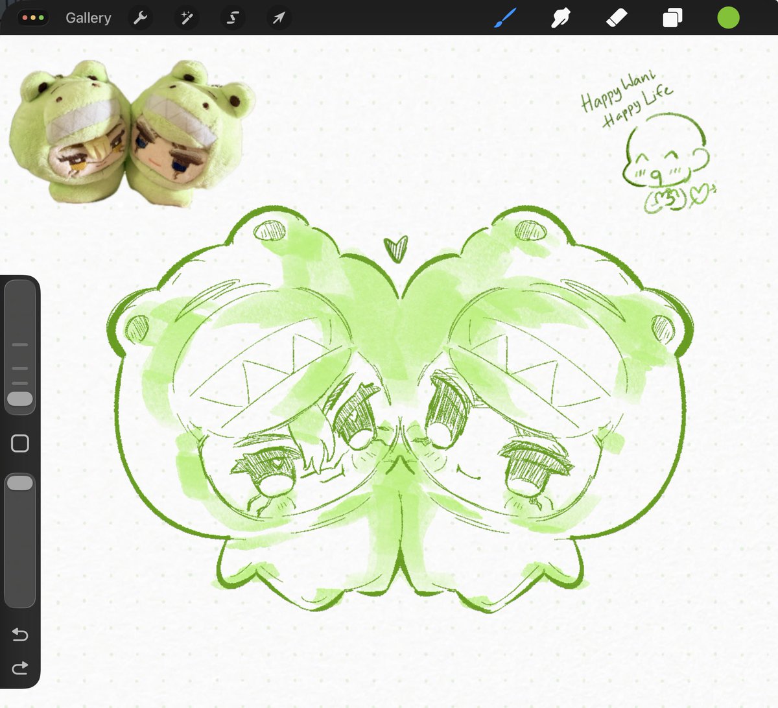Screen dimensions: 778x708
Task: Adjust the brush opacity slider handle
Action: pos(20,483)
